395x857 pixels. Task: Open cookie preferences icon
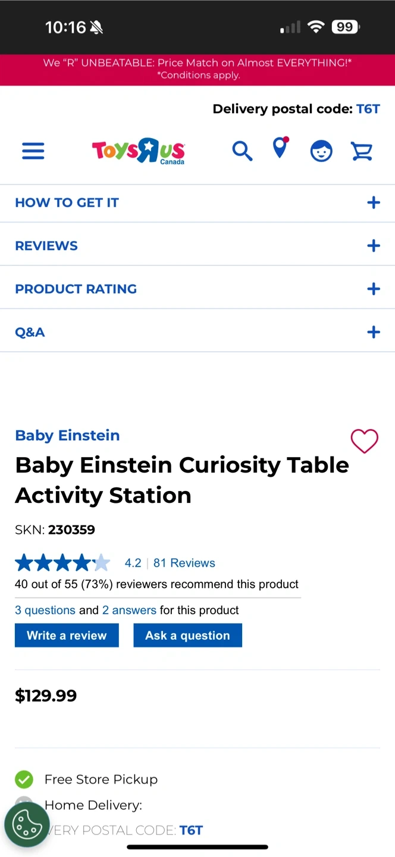(27, 824)
